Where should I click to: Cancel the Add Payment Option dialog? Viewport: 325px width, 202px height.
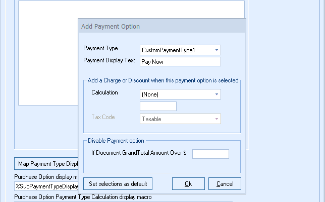(225, 184)
